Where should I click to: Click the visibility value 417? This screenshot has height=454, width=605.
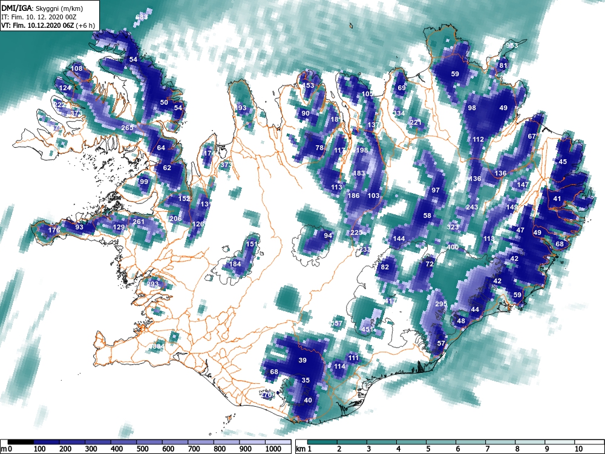click(390, 301)
